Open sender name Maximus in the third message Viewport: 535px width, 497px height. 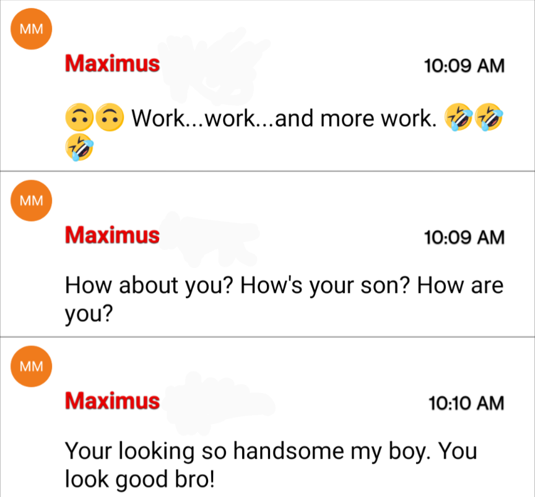[x=112, y=400]
